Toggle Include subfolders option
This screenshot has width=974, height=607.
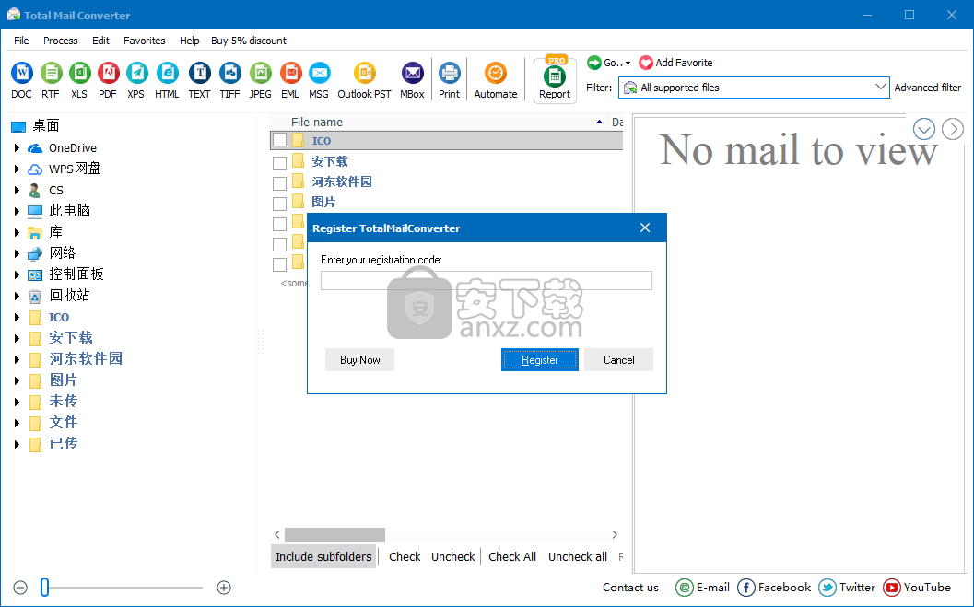(323, 556)
